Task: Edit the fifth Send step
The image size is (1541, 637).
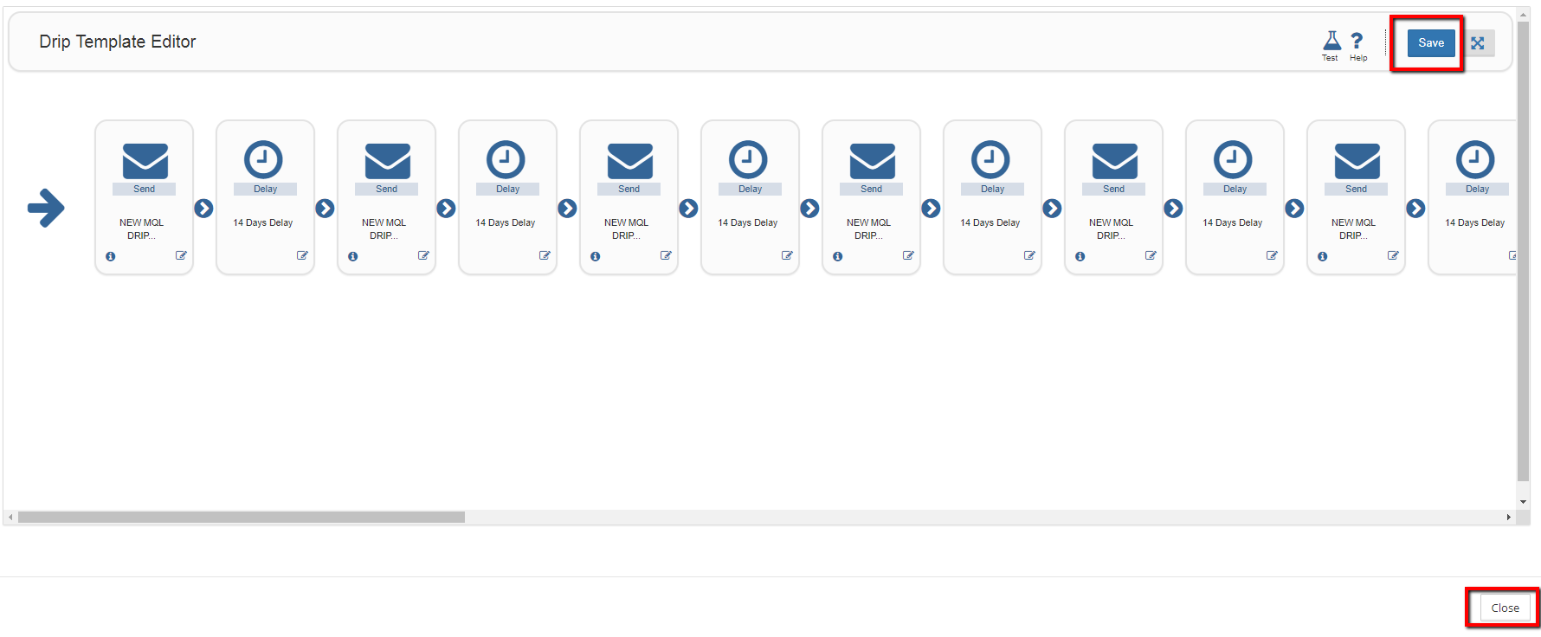Action: 1151,255
